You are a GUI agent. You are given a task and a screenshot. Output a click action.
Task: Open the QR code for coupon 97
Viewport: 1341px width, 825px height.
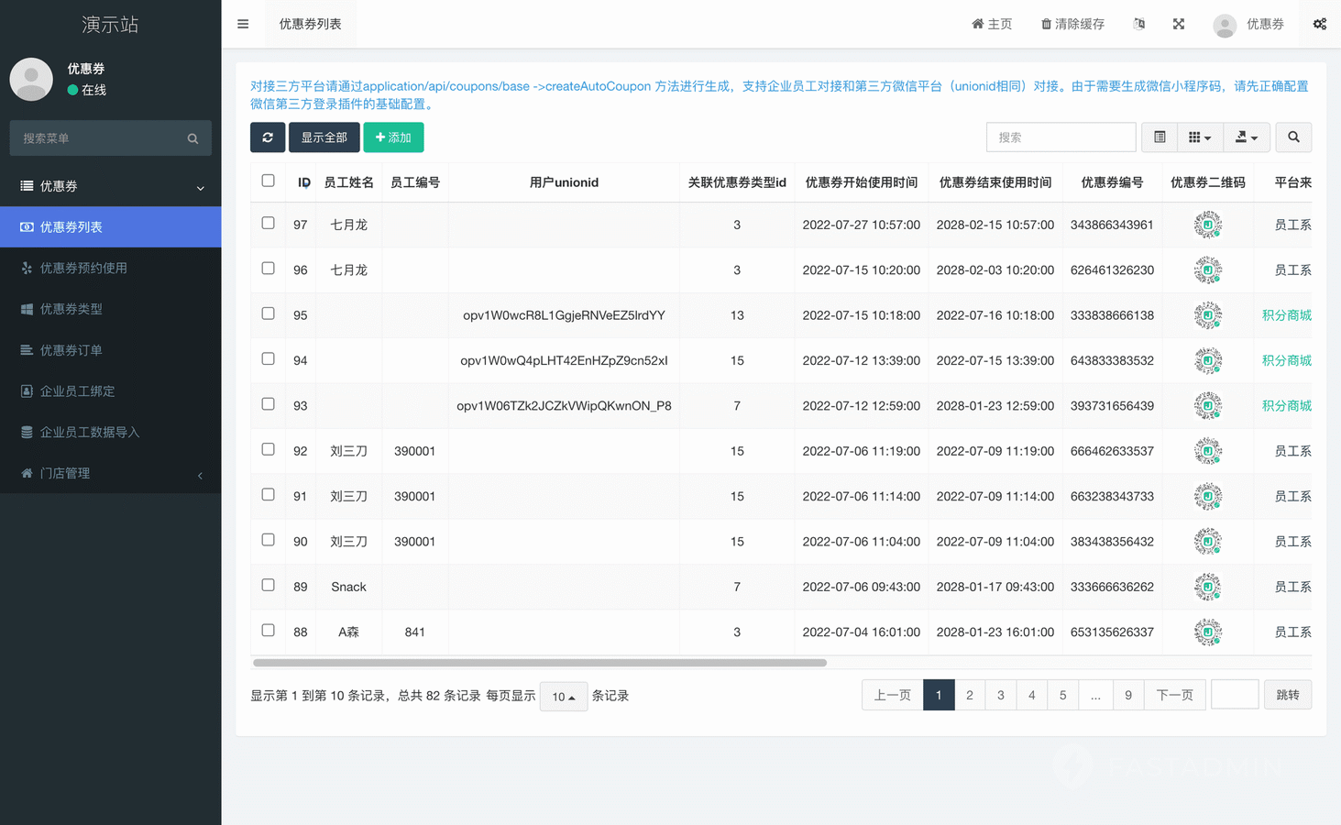[1207, 225]
